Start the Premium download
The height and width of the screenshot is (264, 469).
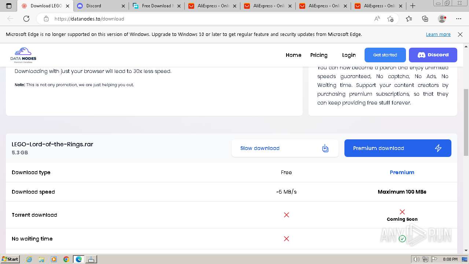coord(398,148)
